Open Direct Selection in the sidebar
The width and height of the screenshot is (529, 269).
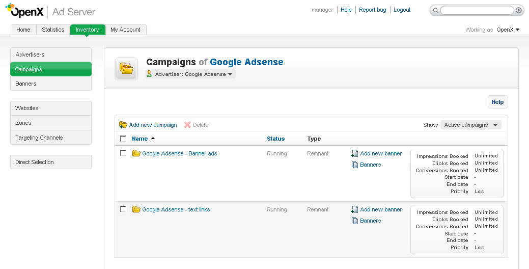click(51, 162)
